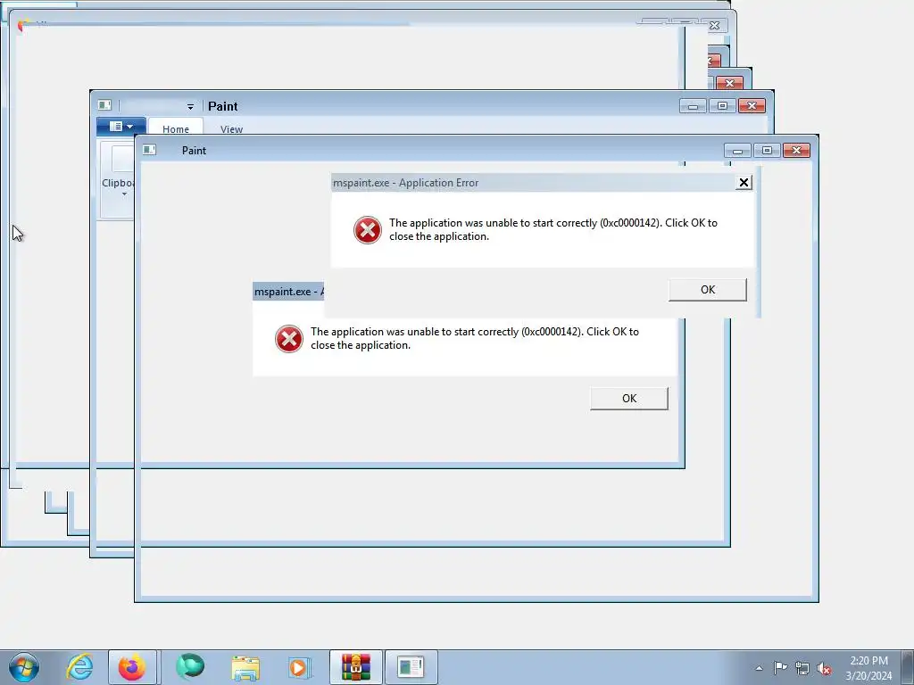The width and height of the screenshot is (914, 685).
Task: Open Windows Media Player from the taskbar
Action: click(300, 667)
